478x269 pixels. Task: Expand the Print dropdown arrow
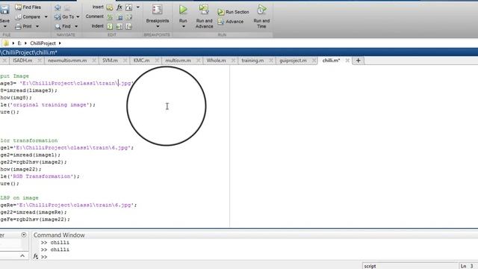(37, 27)
